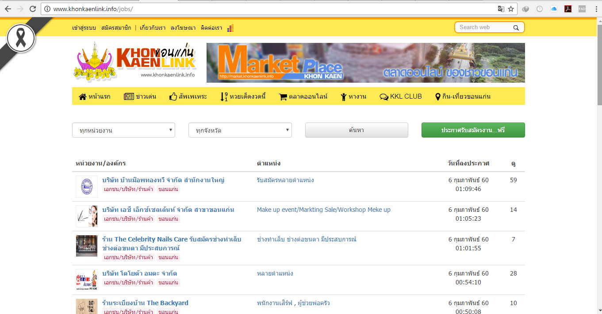The height and width of the screenshot is (314, 602).
Task: Open บริษัท บ้านม้อพทองทวี จำกัด company link
Action: (163, 180)
